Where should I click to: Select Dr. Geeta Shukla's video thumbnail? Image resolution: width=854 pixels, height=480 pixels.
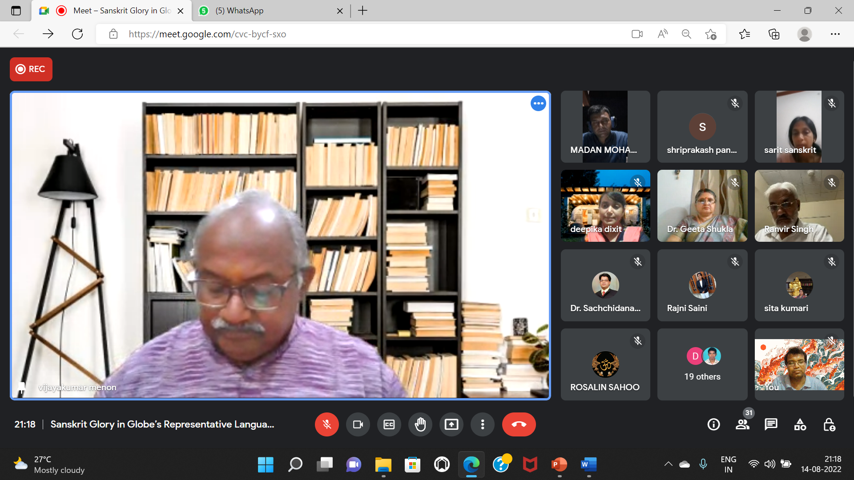pyautogui.click(x=702, y=206)
